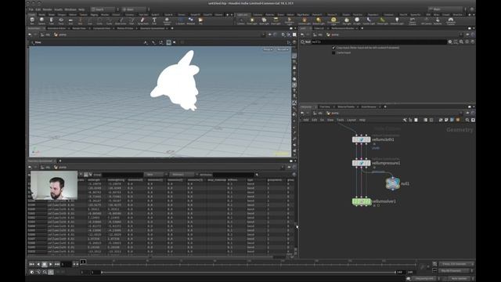Click the timeline frame marker
This screenshot has height=282, width=501.
tap(83, 262)
